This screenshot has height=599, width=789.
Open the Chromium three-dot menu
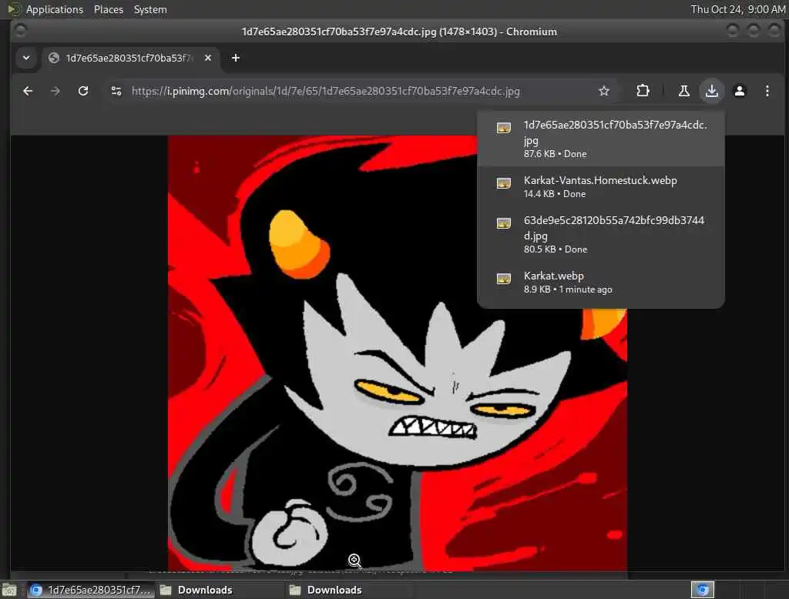click(767, 91)
